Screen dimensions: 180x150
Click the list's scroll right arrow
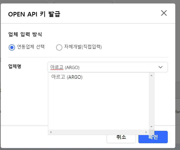[x=146, y=132]
